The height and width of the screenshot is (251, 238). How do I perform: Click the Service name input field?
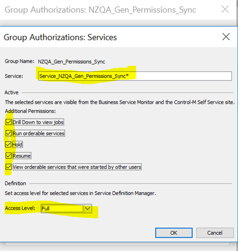[135, 76]
